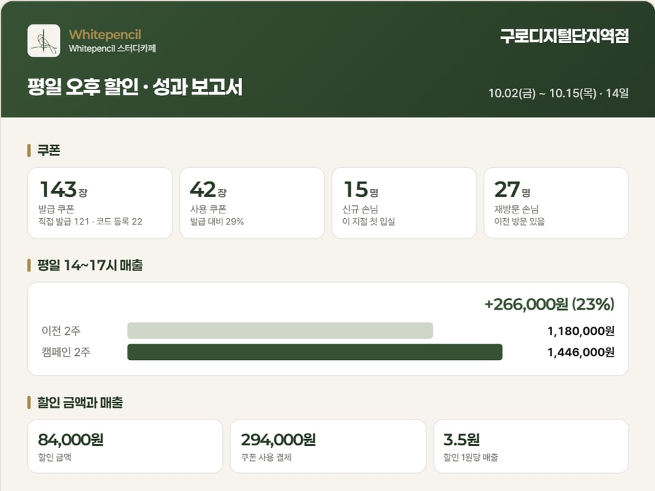The height and width of the screenshot is (491, 655).
Task: Click the 84,000원 discount value
Action: click(x=71, y=440)
